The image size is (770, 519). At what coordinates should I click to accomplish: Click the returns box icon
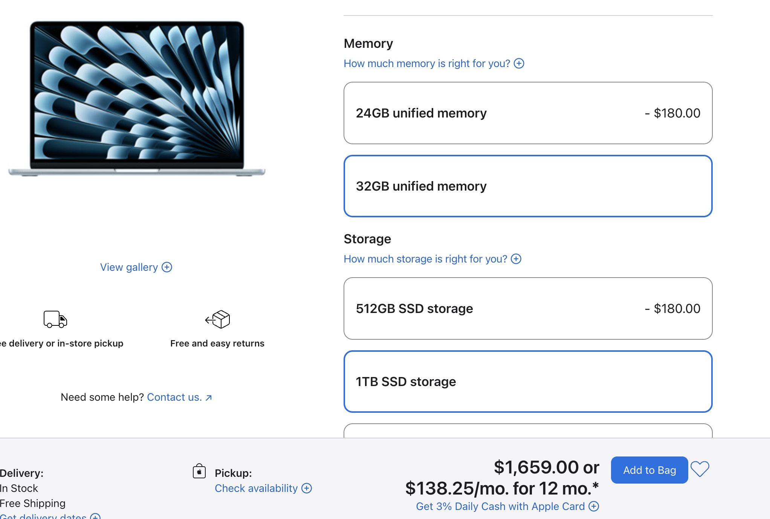click(x=217, y=319)
